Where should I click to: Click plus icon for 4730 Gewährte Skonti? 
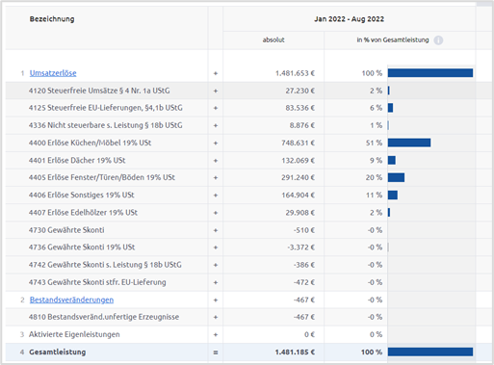(216, 230)
